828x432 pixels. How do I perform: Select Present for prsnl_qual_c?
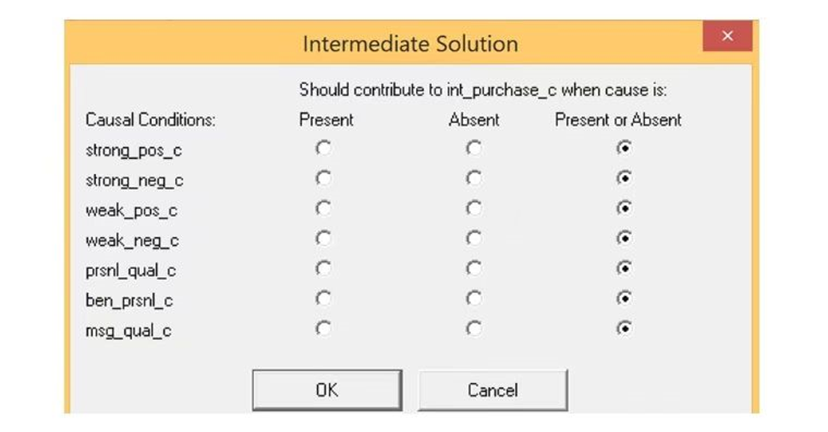click(x=323, y=268)
